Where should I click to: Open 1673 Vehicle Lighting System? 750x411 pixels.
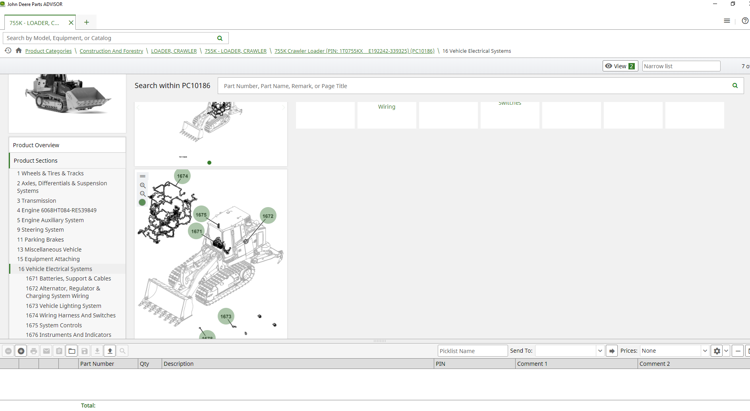click(x=64, y=306)
